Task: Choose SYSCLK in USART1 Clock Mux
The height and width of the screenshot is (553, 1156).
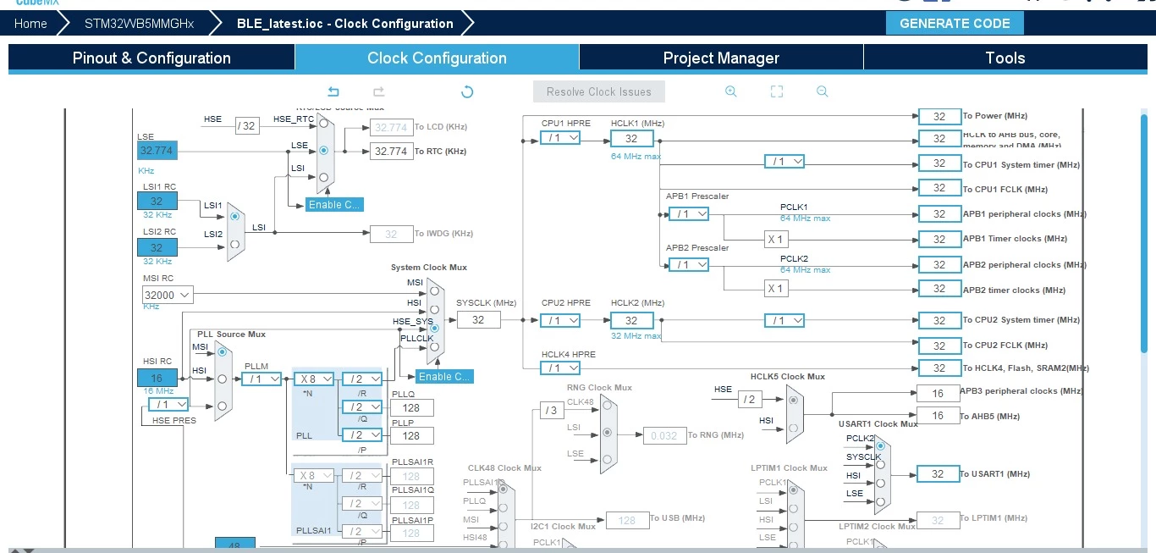Action: (880, 463)
